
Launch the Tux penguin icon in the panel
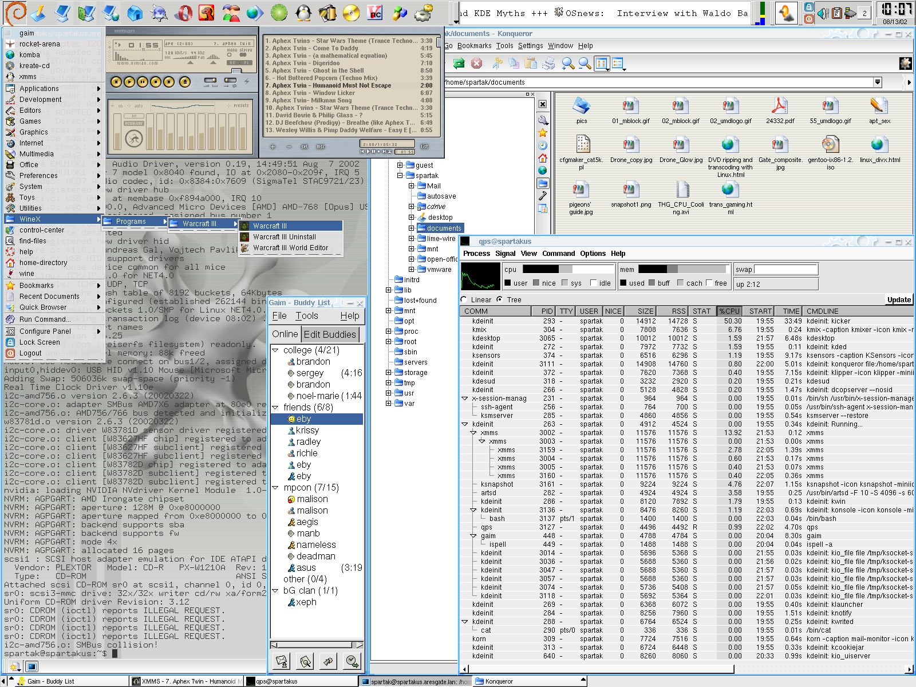[x=303, y=13]
